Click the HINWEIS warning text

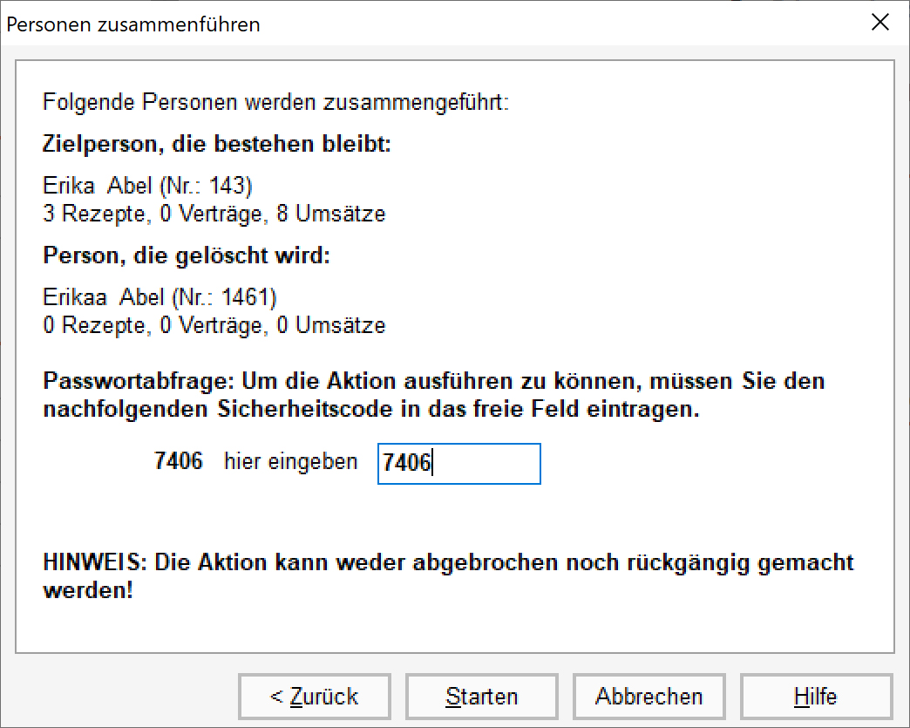[x=448, y=562]
